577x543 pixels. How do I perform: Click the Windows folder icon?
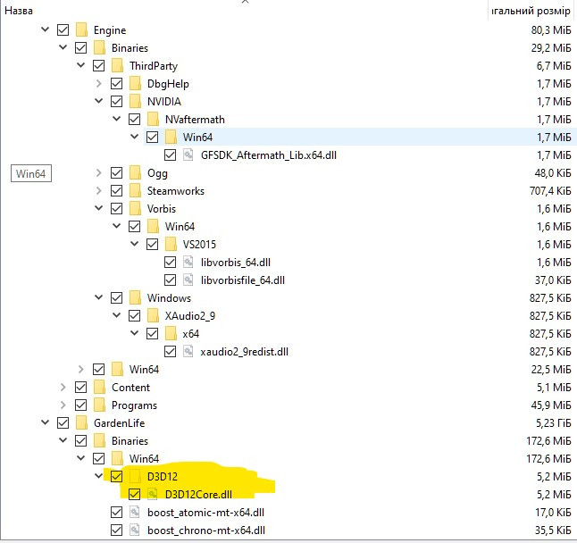(x=135, y=297)
